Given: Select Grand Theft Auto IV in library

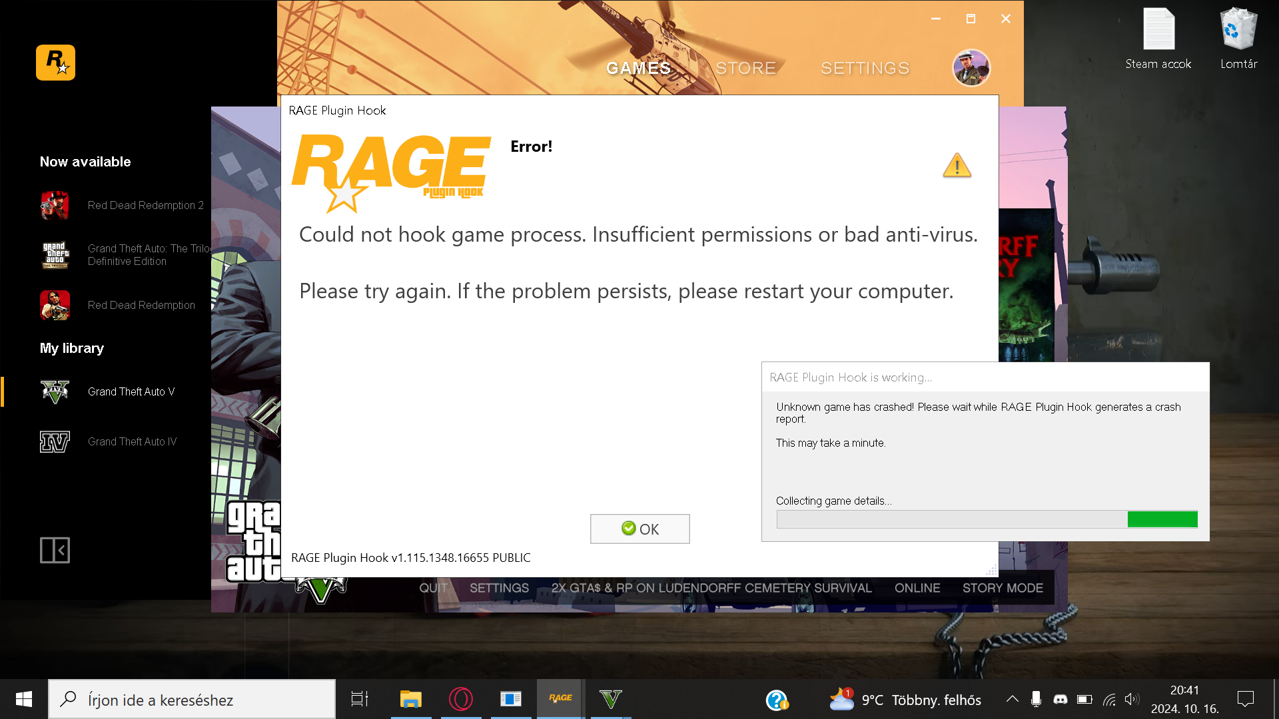Looking at the screenshot, I should coord(132,441).
